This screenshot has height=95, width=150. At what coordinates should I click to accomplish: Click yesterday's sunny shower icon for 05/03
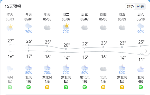pos(10,28)
